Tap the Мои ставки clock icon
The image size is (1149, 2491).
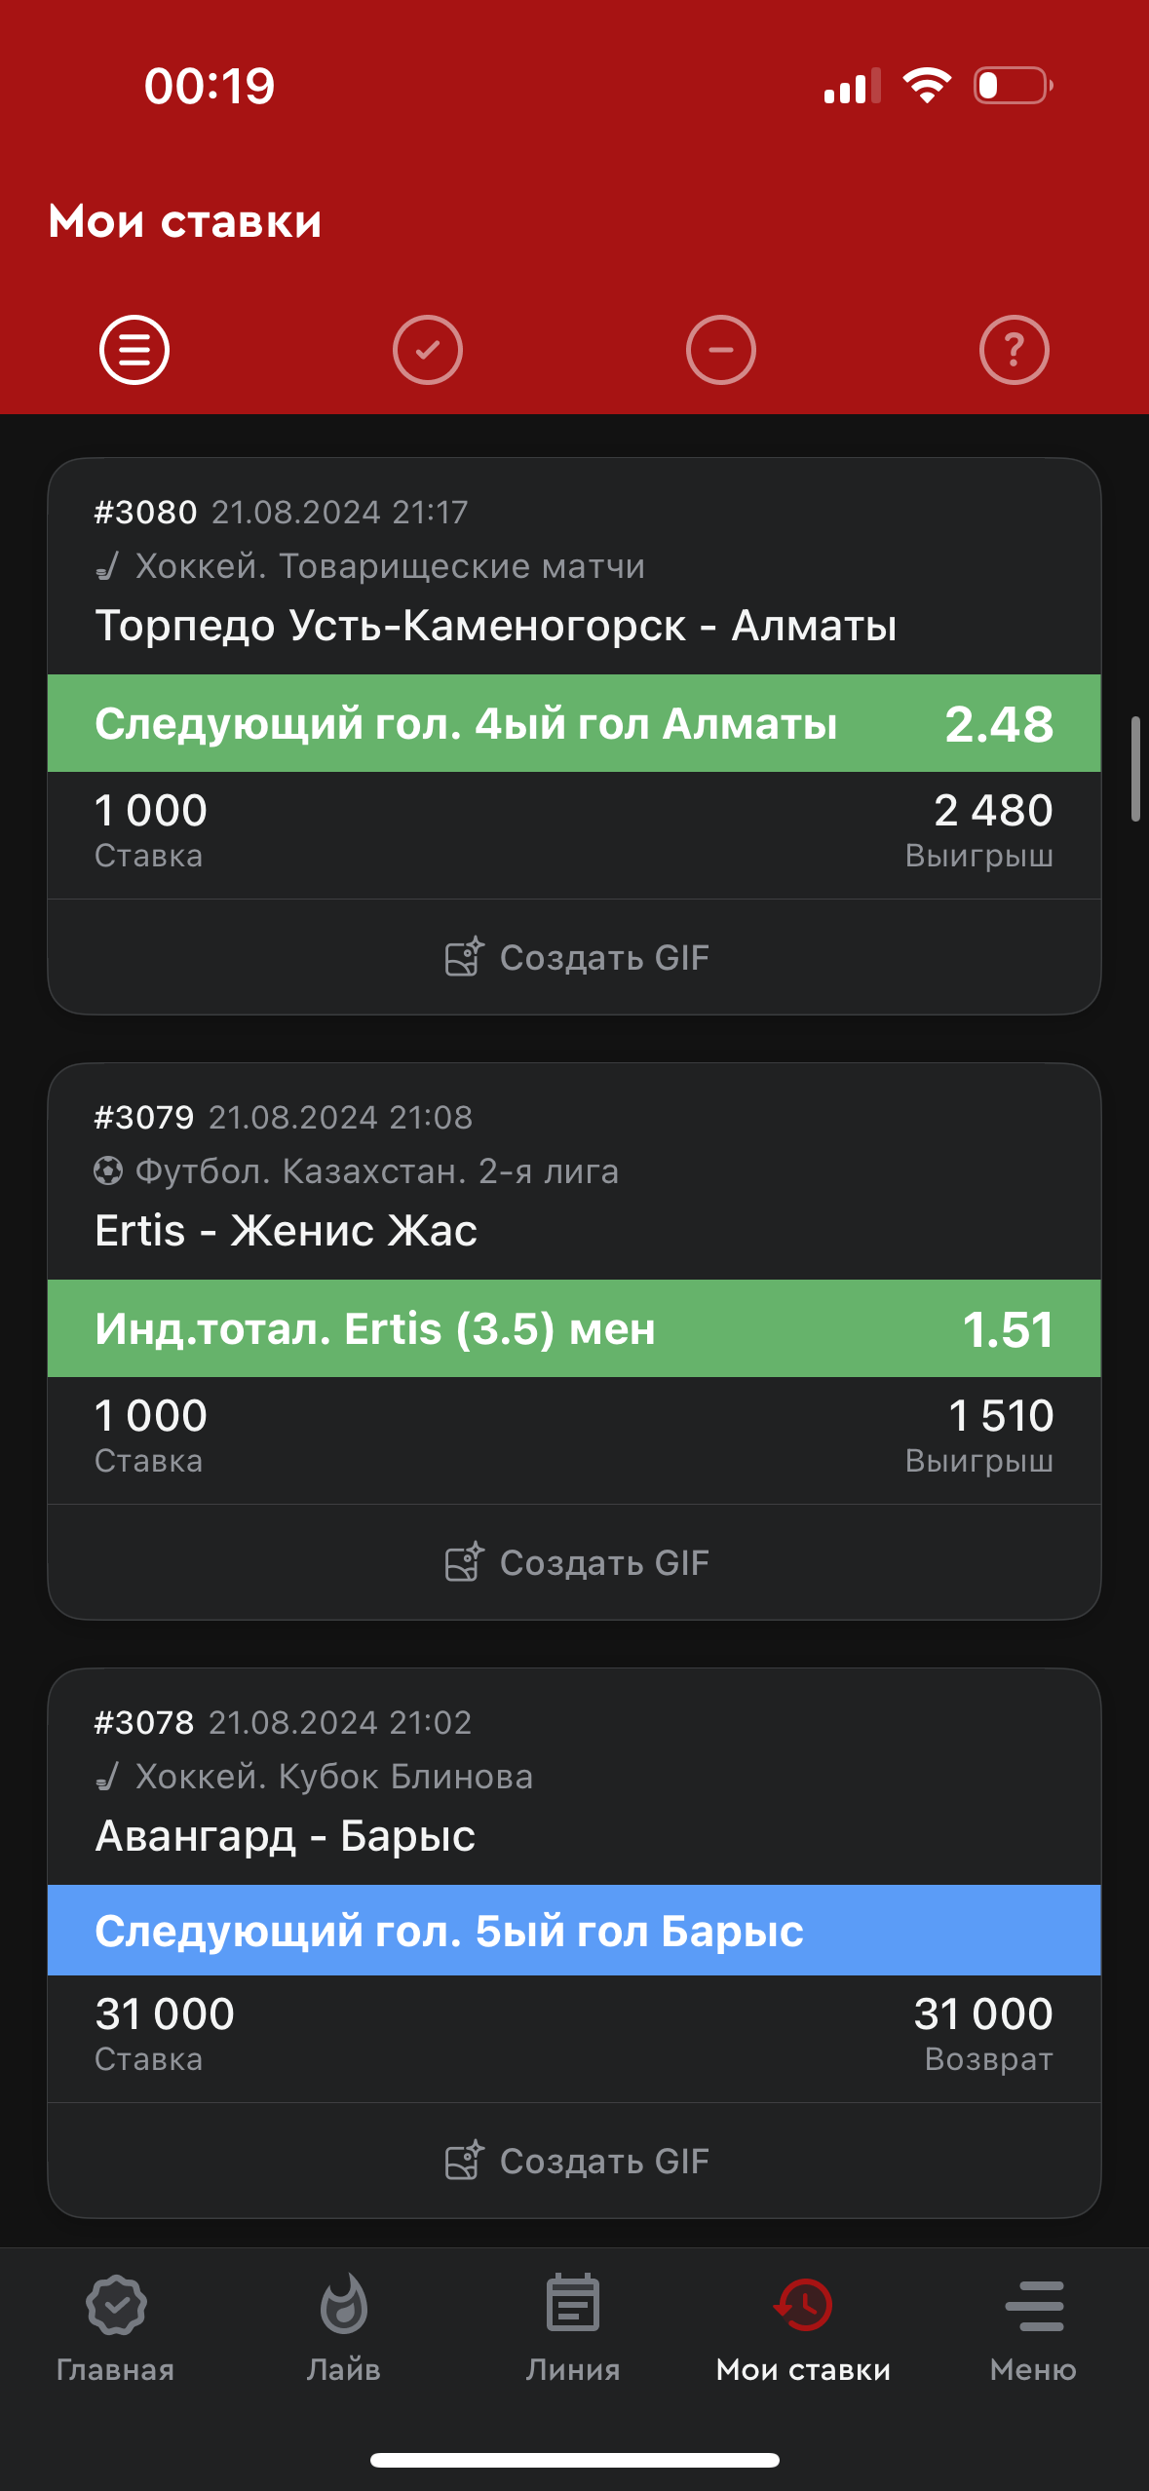[x=803, y=2306]
